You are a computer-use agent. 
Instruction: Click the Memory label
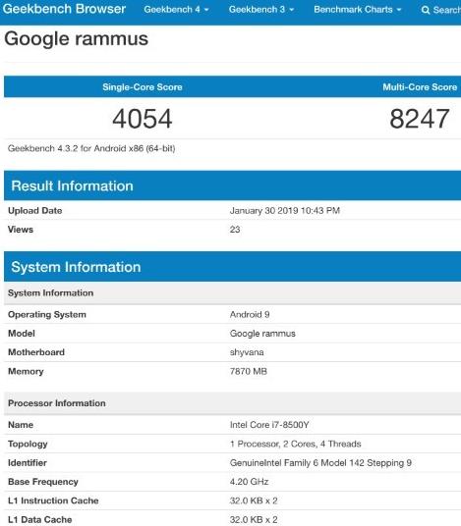(x=26, y=371)
